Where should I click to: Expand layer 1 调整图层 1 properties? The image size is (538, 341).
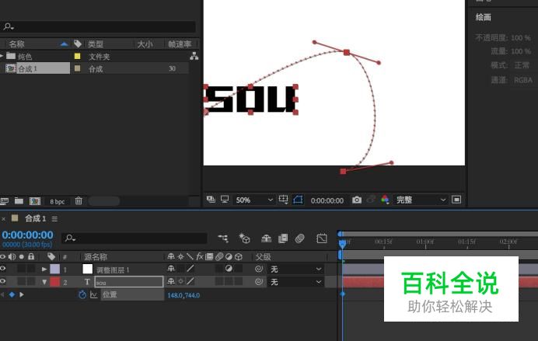[x=44, y=269]
